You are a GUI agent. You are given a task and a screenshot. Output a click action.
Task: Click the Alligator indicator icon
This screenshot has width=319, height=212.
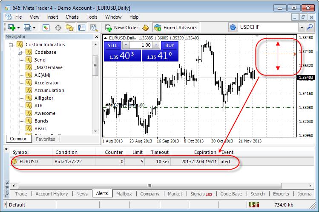tap(29, 98)
